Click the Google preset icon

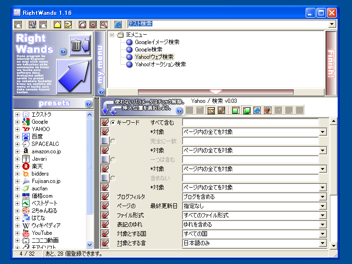click(x=26, y=122)
